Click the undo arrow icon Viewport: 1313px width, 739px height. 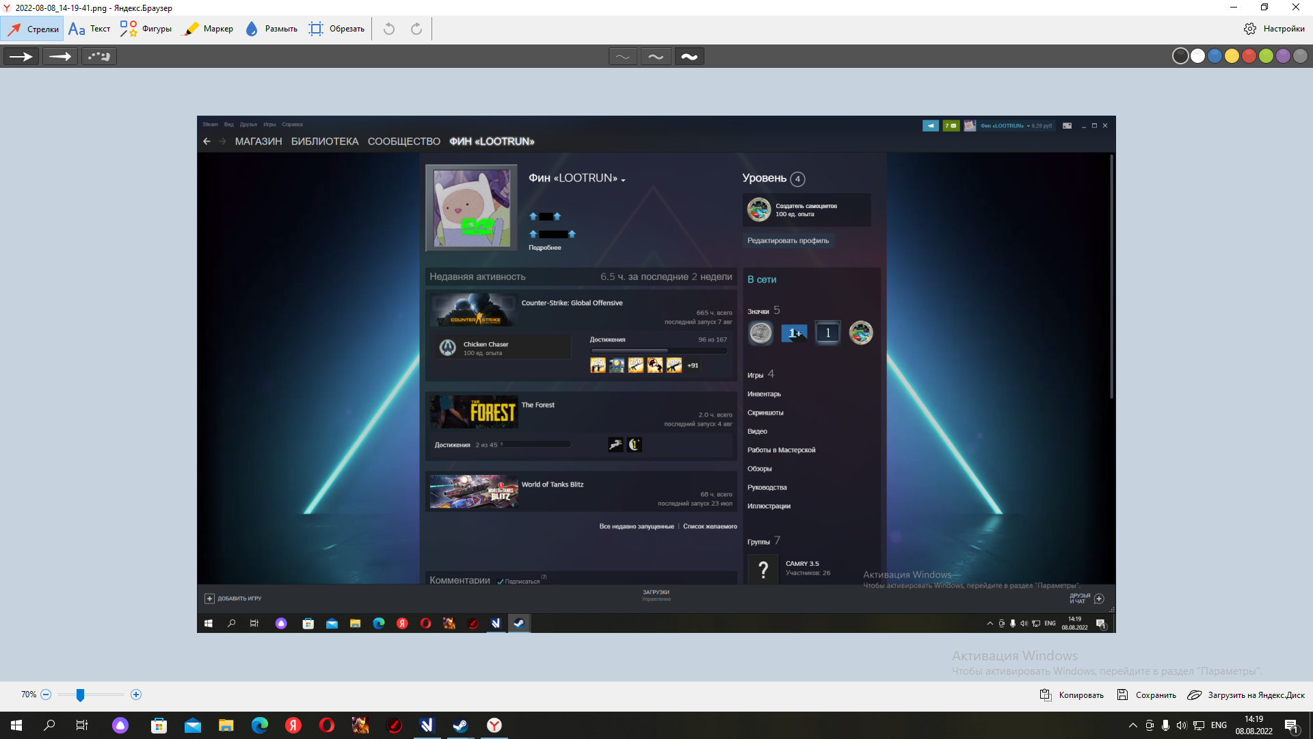tap(389, 29)
